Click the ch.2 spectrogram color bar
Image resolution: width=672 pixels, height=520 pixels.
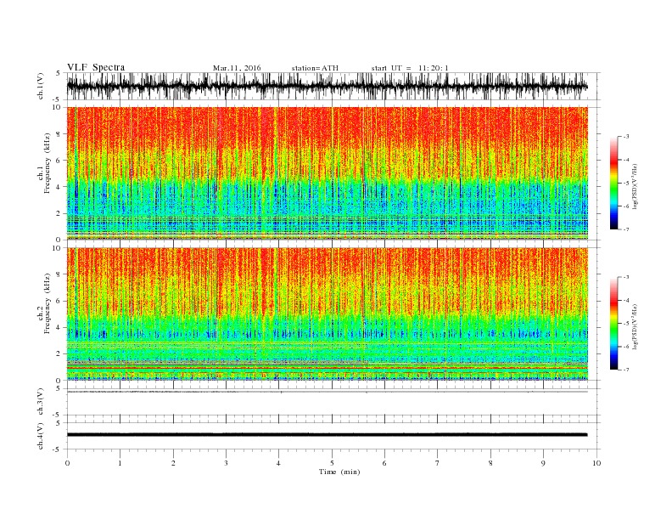[613, 323]
